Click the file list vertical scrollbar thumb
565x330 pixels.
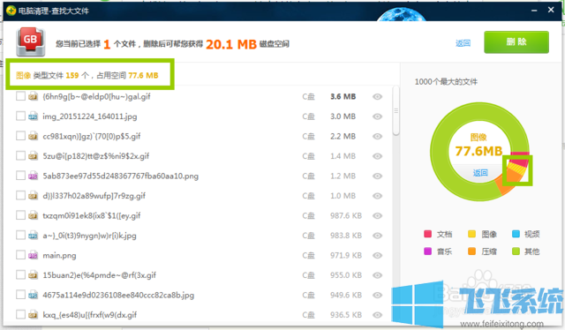coord(396,110)
